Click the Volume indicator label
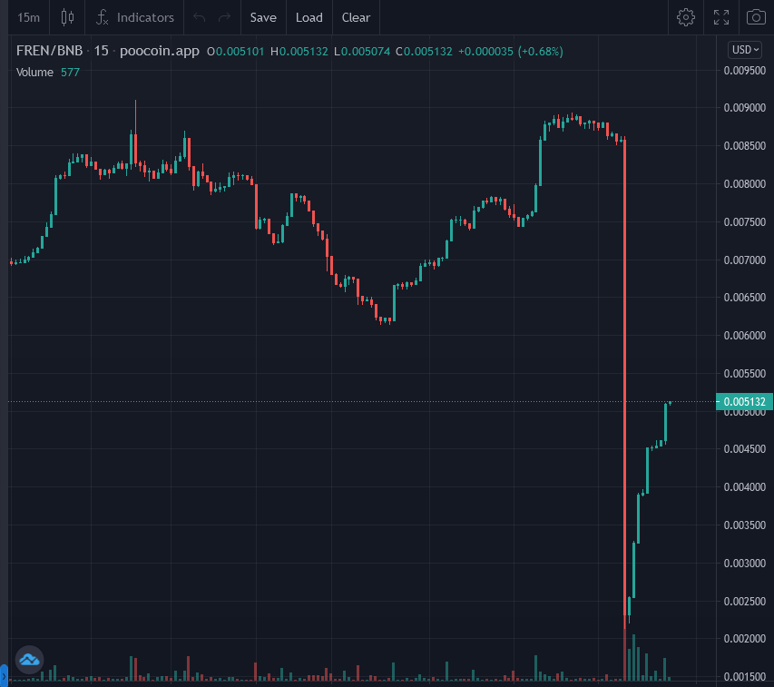Image resolution: width=774 pixels, height=687 pixels. click(x=34, y=73)
